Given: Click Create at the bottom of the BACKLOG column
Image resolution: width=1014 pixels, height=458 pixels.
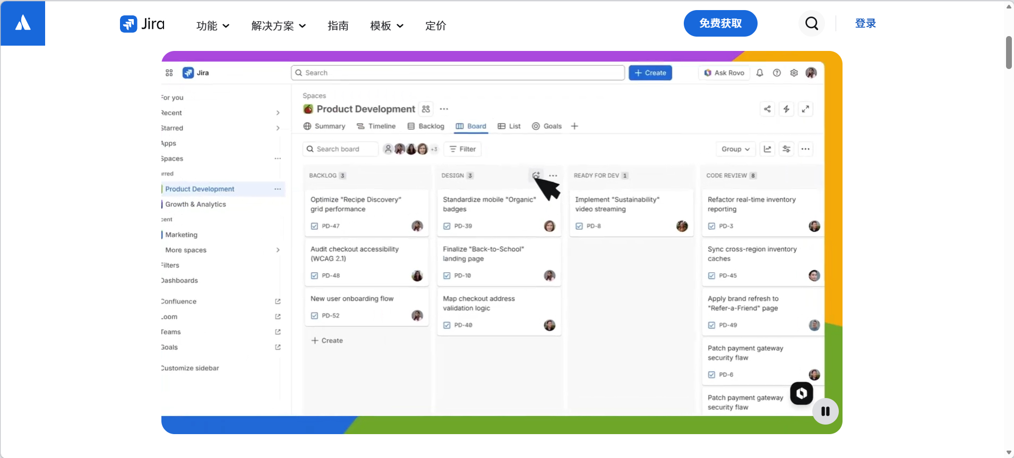Looking at the screenshot, I should pos(327,341).
